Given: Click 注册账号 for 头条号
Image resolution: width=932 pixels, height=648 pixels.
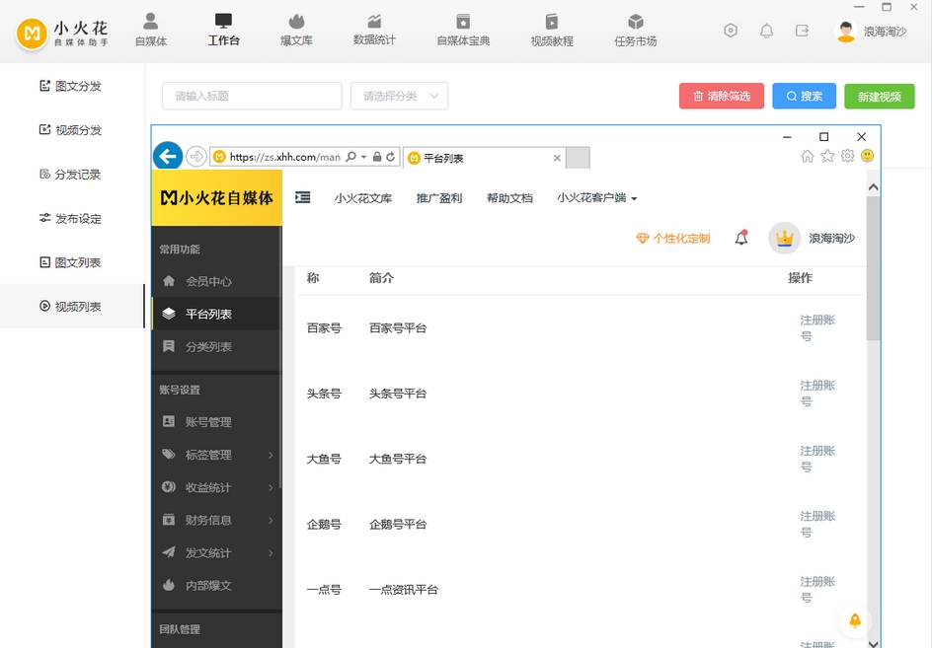Looking at the screenshot, I should pos(817,394).
